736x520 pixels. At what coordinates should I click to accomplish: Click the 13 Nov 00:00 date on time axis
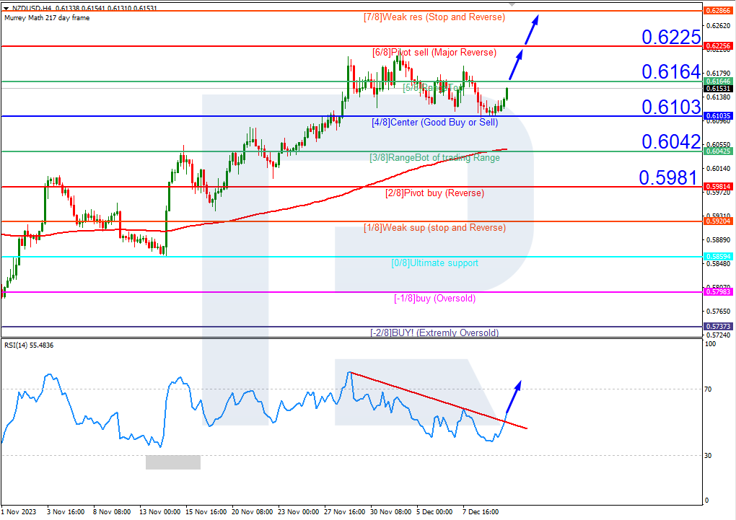pos(159,511)
